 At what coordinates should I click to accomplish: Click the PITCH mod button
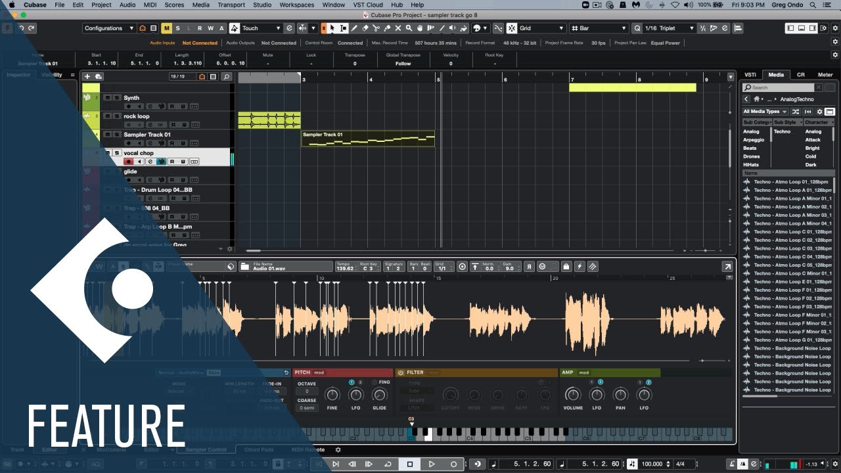(319, 372)
